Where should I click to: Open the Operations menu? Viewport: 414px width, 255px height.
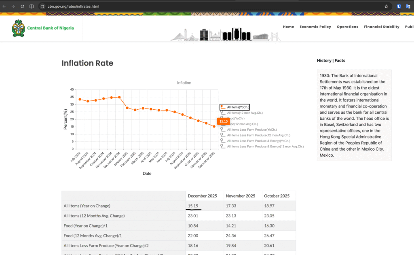347,27
